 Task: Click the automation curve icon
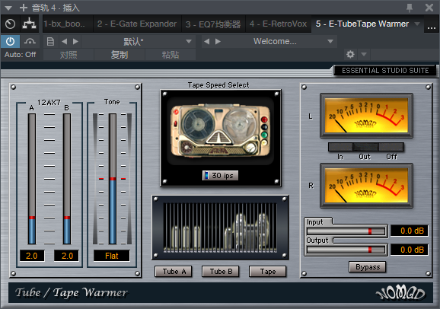pos(30,42)
